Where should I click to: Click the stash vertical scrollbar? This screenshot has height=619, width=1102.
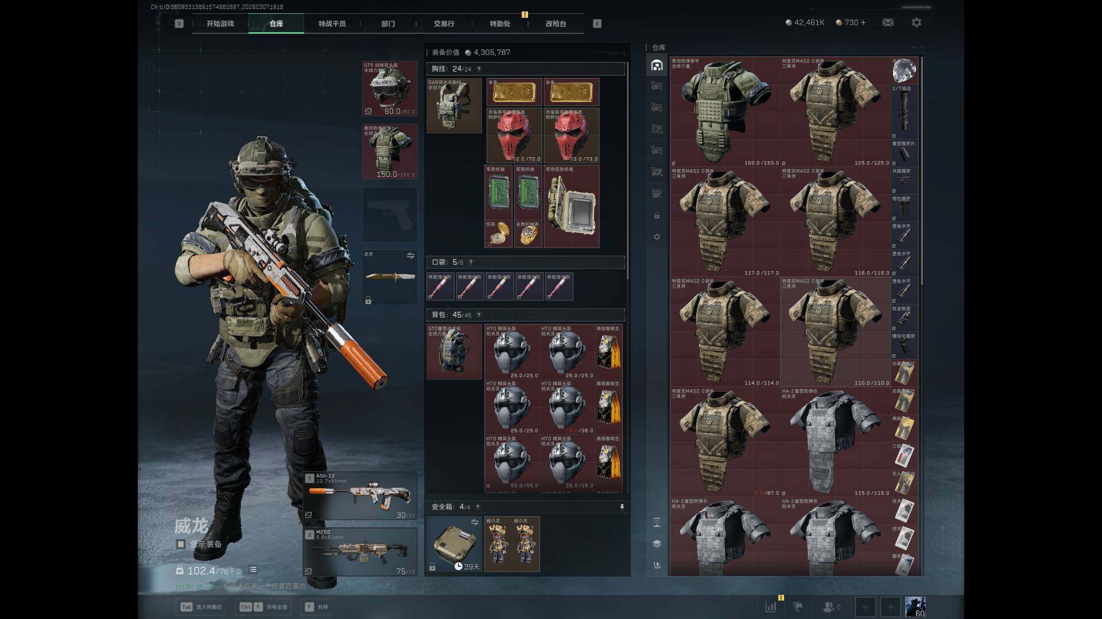[x=921, y=172]
